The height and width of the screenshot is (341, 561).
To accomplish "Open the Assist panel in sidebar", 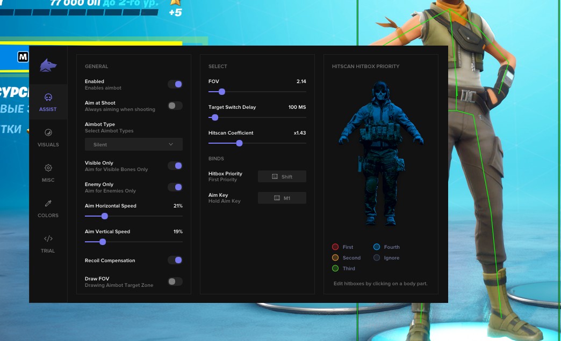I will point(48,102).
